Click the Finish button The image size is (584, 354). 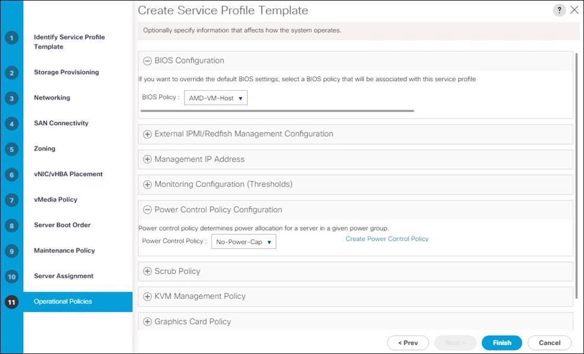click(x=502, y=343)
